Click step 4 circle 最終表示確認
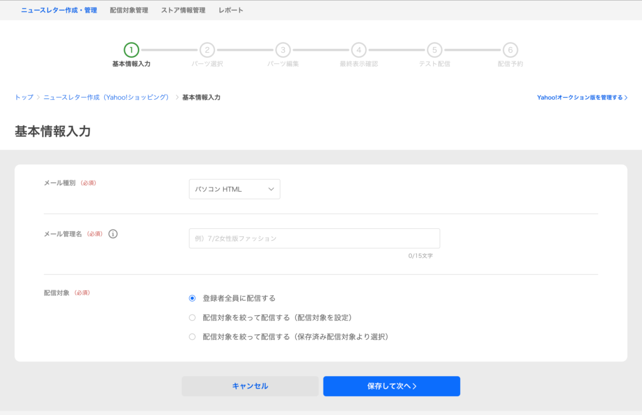642x415 pixels. point(359,50)
